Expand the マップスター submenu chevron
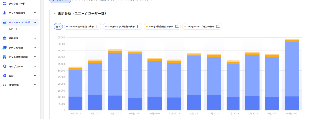This screenshot has height=119, width=309. click(35, 67)
